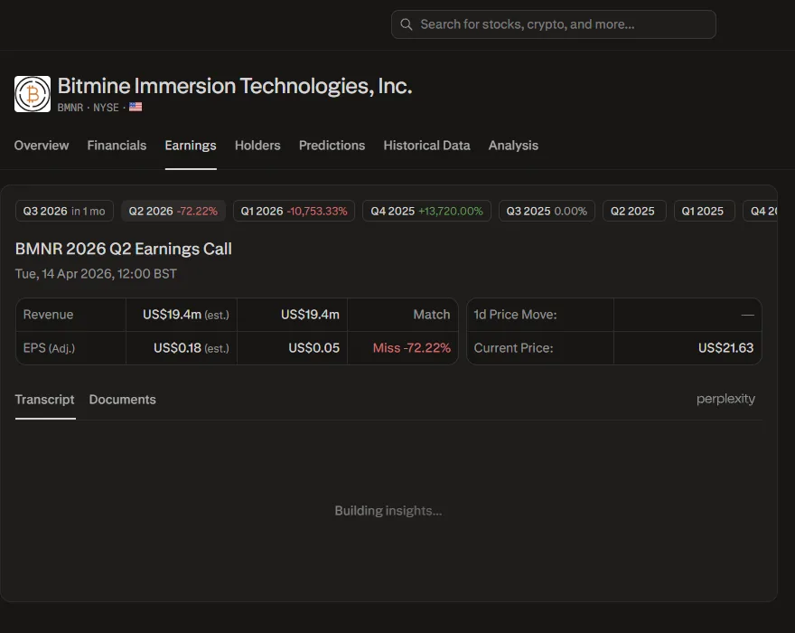Click the US$21.63 current price value
Viewport: 795px width, 633px height.
pos(725,348)
